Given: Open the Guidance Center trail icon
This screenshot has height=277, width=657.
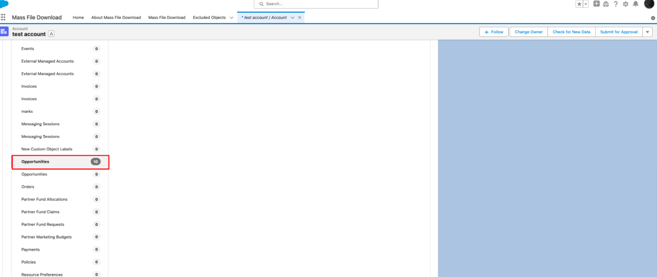Looking at the screenshot, I should coord(606,4).
